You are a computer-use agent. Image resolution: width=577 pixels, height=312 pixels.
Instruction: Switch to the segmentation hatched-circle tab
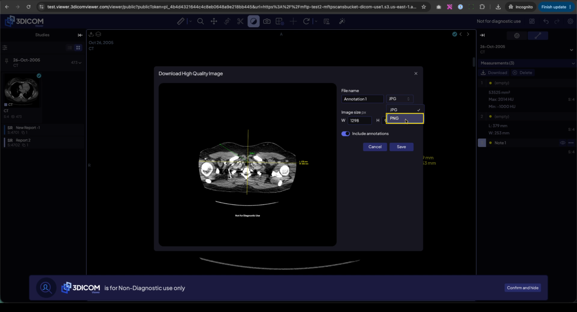click(x=517, y=36)
